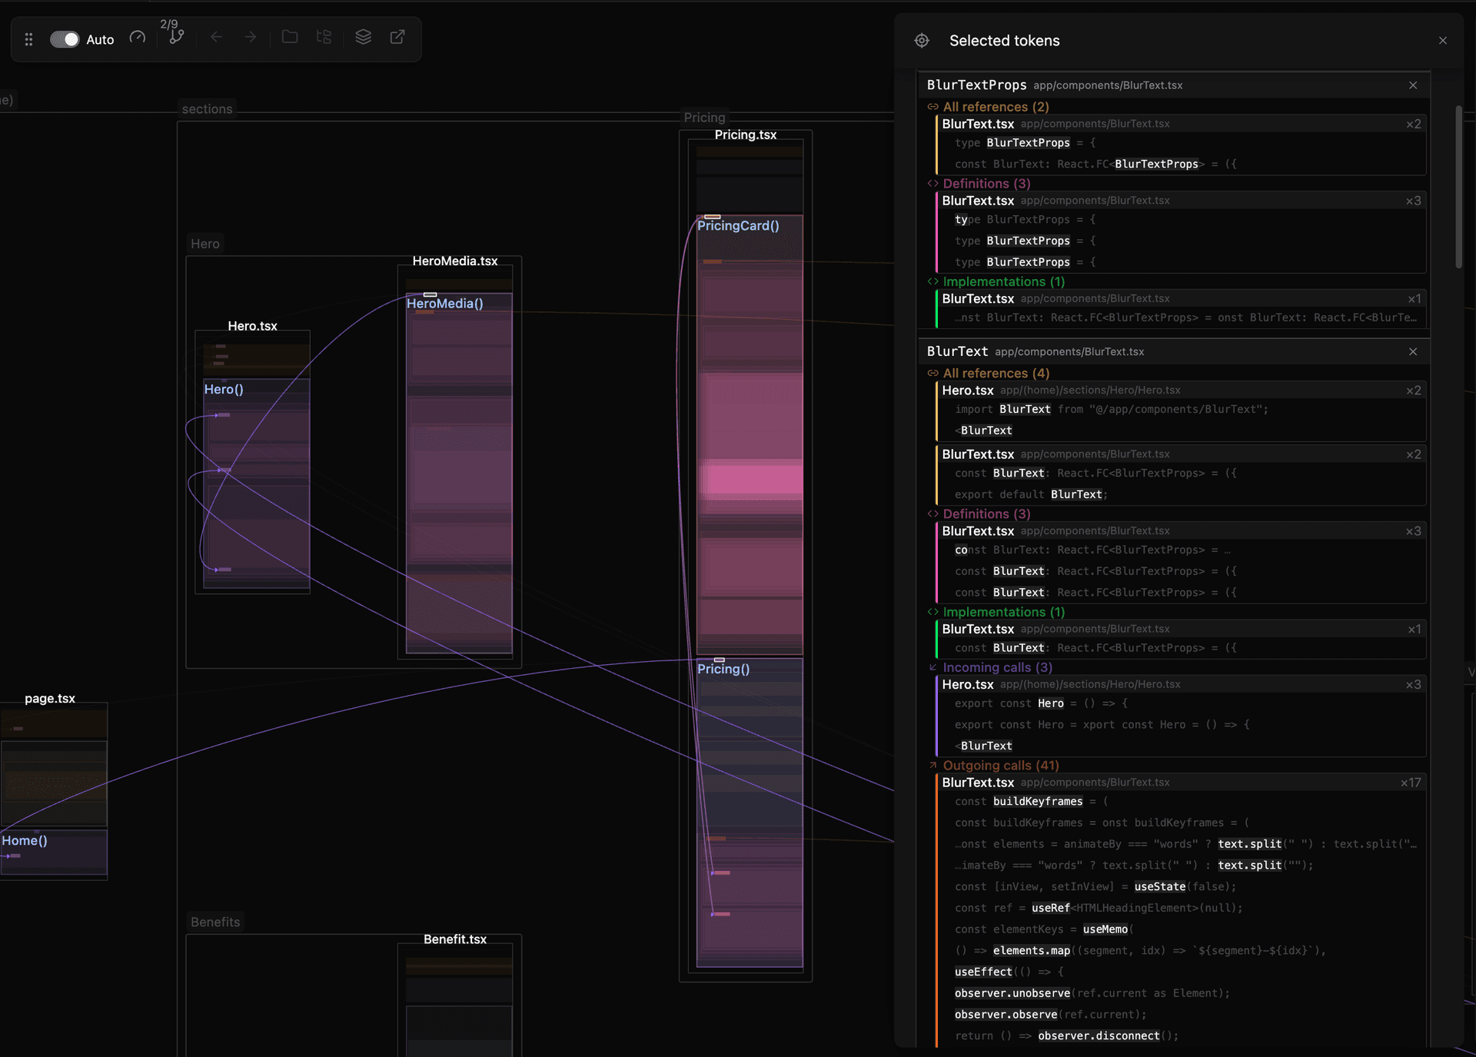Click the folder icon in the toolbar
The width and height of the screenshot is (1476, 1057).
[290, 37]
